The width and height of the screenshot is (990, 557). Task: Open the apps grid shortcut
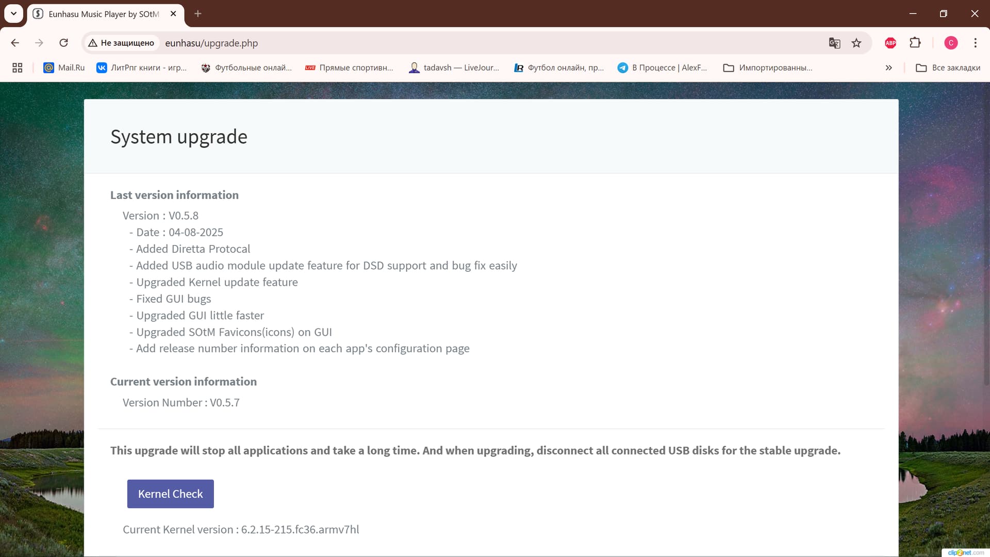17,68
